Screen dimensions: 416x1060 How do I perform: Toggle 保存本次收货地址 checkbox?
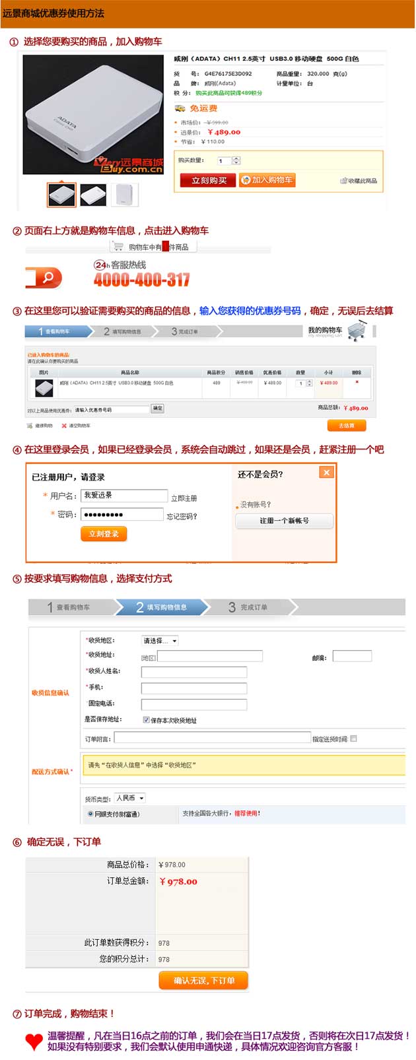click(146, 720)
